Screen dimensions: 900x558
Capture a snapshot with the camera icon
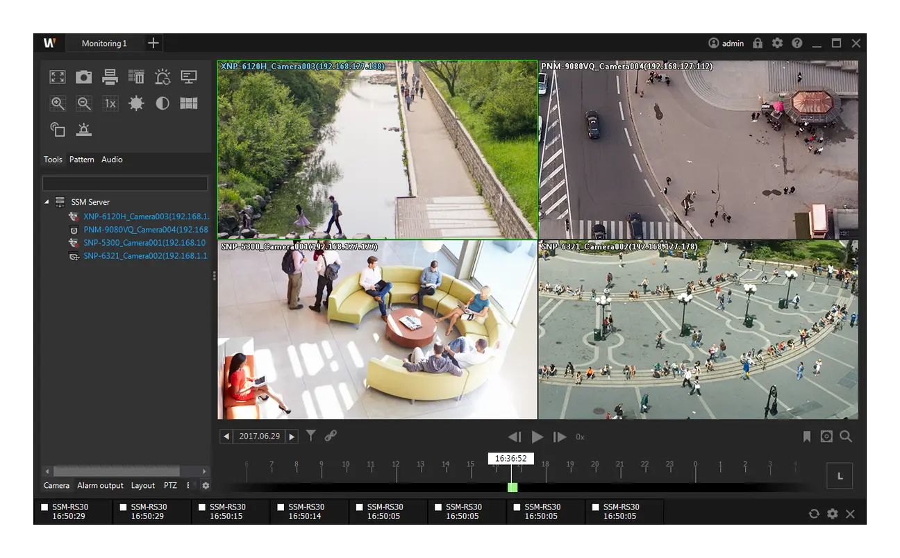coord(83,77)
